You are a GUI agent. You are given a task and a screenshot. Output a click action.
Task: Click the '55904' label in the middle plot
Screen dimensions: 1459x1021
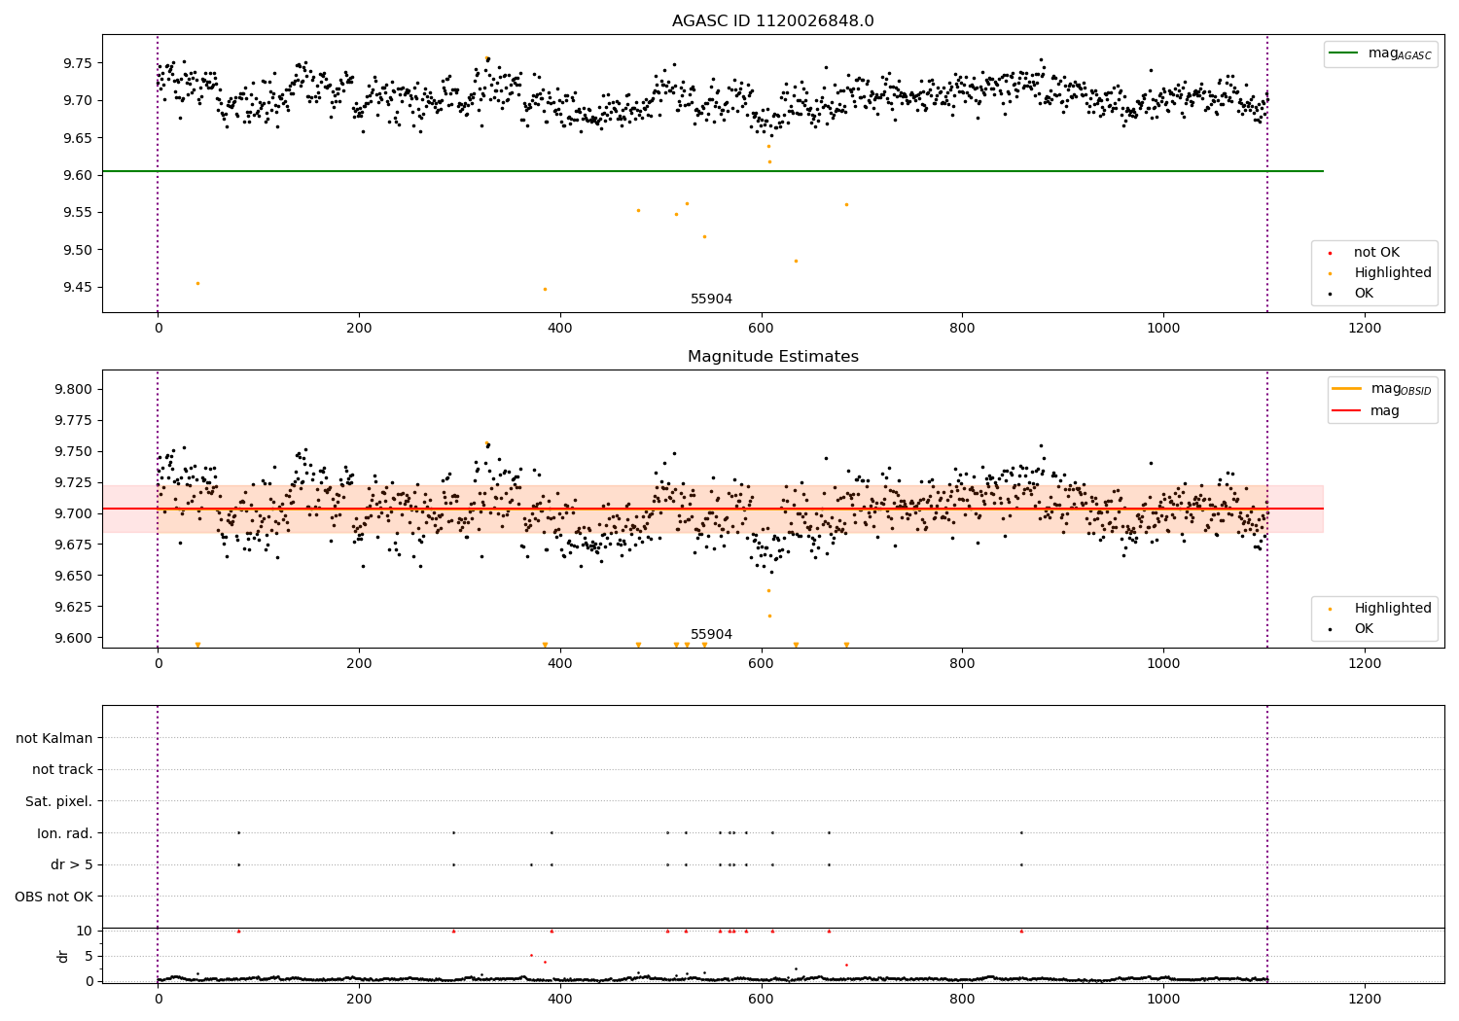[x=712, y=635]
